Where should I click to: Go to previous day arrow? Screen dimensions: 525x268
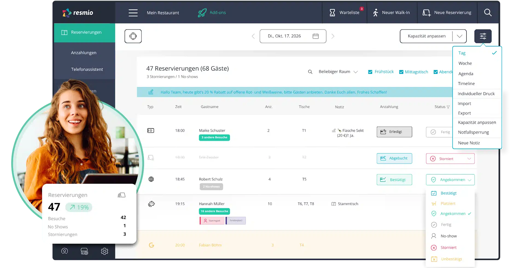click(253, 36)
